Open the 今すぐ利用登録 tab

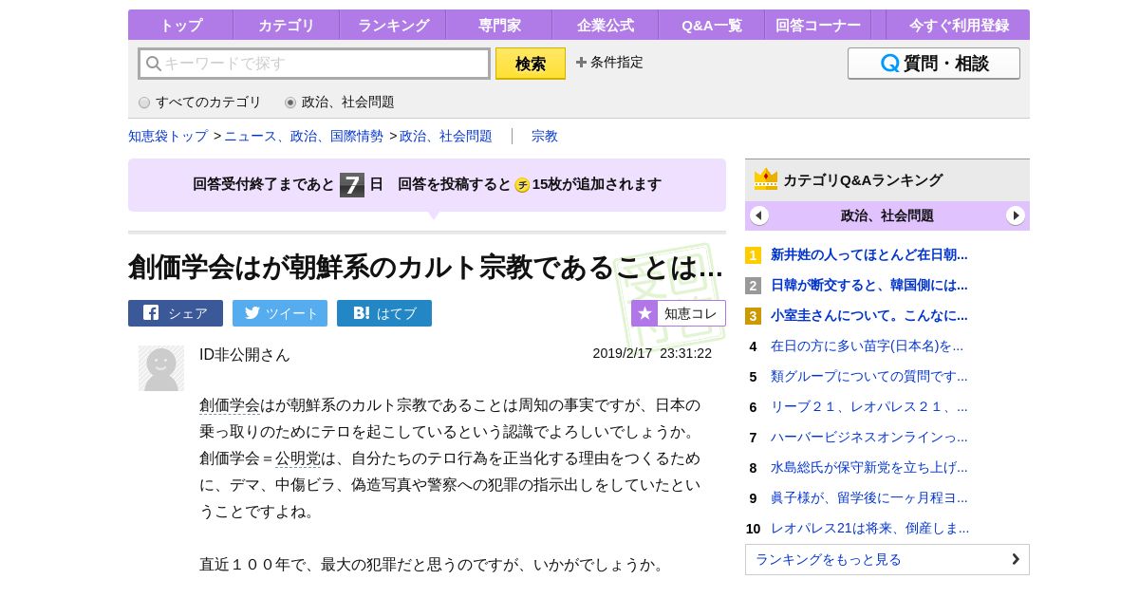(959, 25)
